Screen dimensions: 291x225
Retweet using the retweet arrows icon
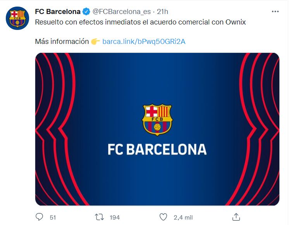pyautogui.click(x=99, y=217)
